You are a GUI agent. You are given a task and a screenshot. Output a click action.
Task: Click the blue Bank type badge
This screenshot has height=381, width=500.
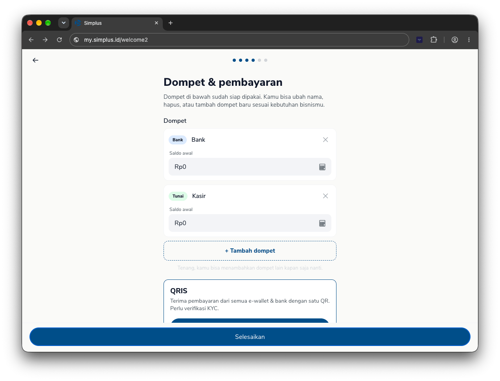(x=178, y=140)
